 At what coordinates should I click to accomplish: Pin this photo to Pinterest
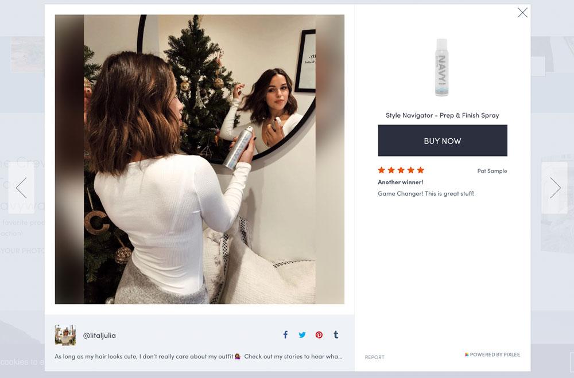[x=319, y=335]
